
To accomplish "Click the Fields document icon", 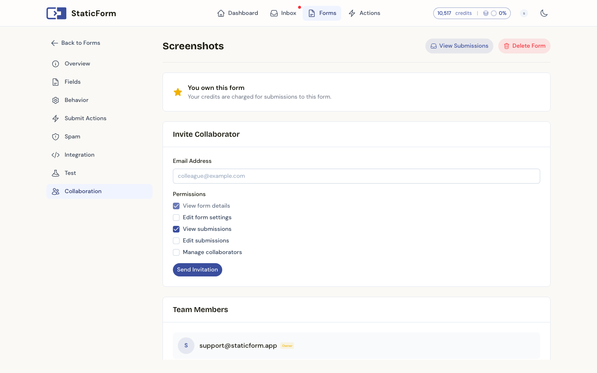I will coord(56,82).
